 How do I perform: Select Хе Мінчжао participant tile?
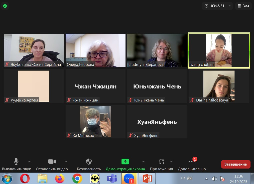coord(96,121)
